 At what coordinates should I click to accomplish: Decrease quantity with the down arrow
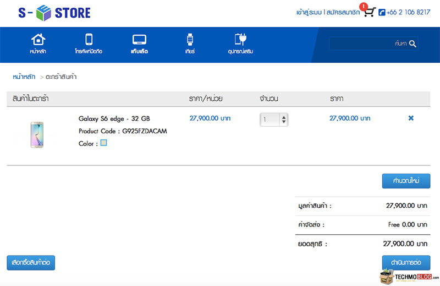284,122
